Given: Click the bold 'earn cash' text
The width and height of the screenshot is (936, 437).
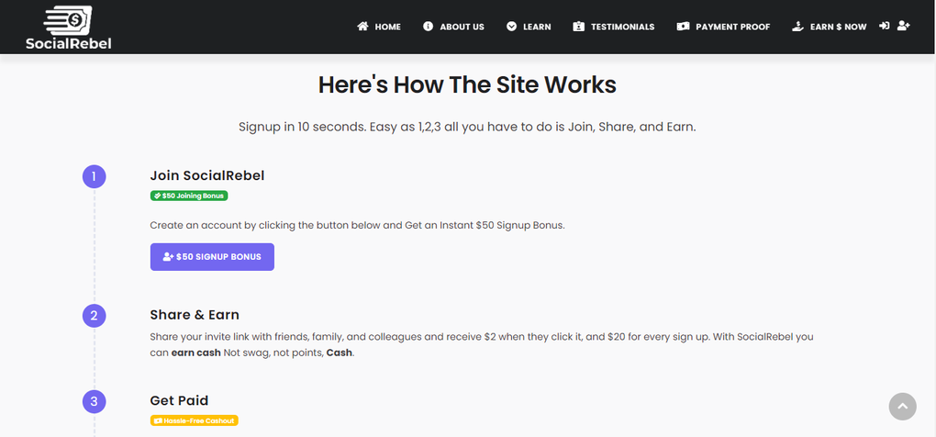Looking at the screenshot, I should coord(195,353).
